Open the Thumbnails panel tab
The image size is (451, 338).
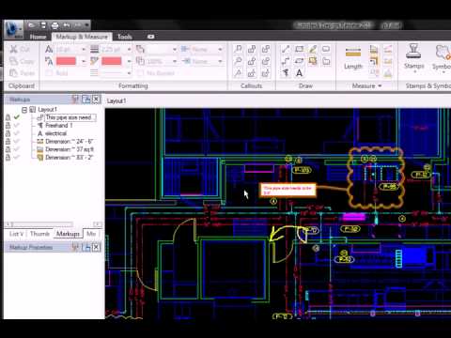(39, 234)
